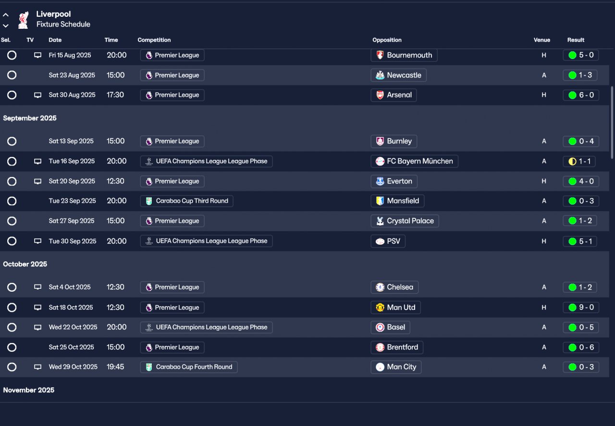Click the Carabao Cup icon for Mansfield match
Viewport: 615px width, 426px height.
(149, 201)
